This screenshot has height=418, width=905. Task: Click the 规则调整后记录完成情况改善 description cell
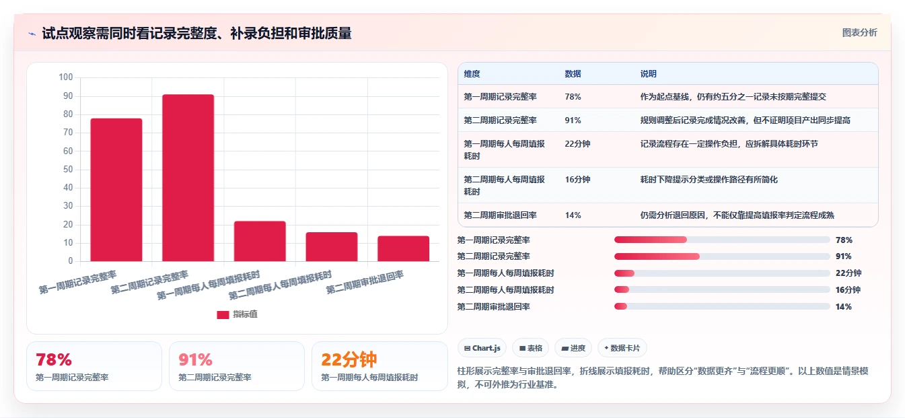(x=745, y=120)
